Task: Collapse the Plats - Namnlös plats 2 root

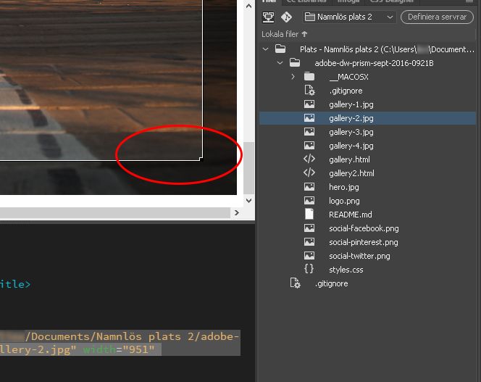Action: 266,49
